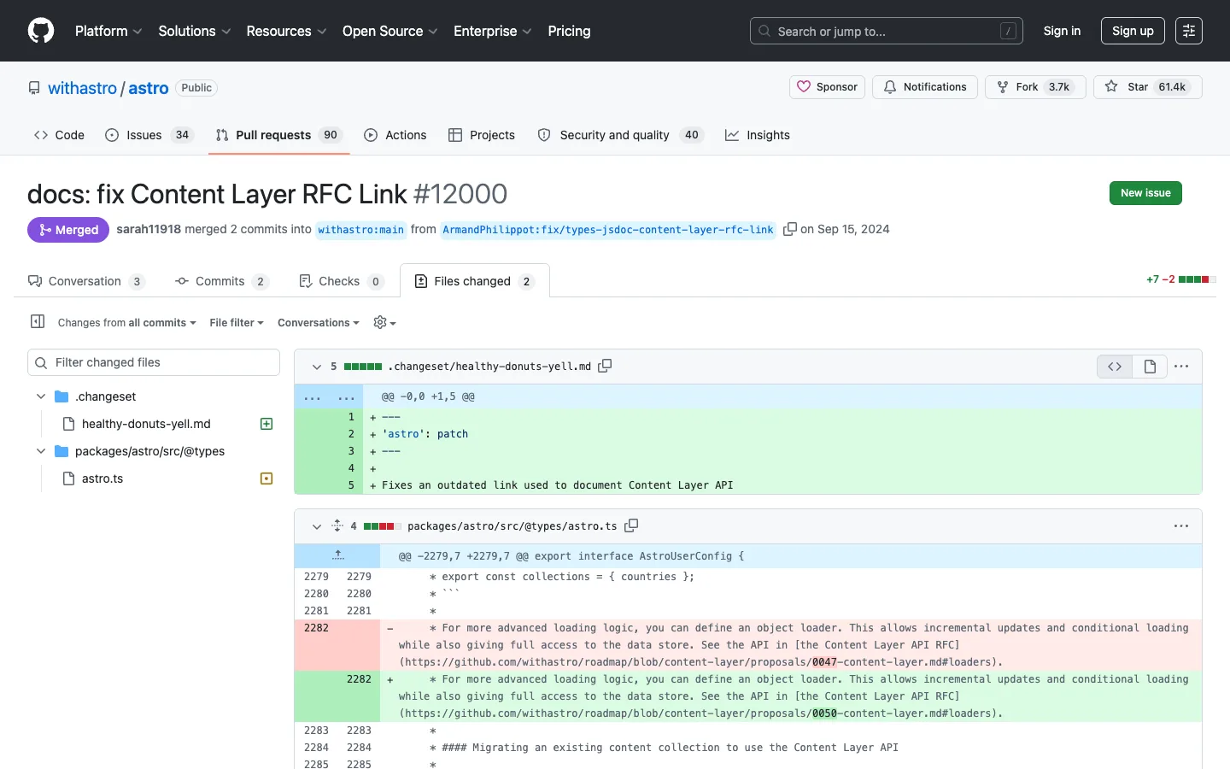Screen dimensions: 1230x769
Task: Select astro.ts in file tree
Action: (x=102, y=478)
